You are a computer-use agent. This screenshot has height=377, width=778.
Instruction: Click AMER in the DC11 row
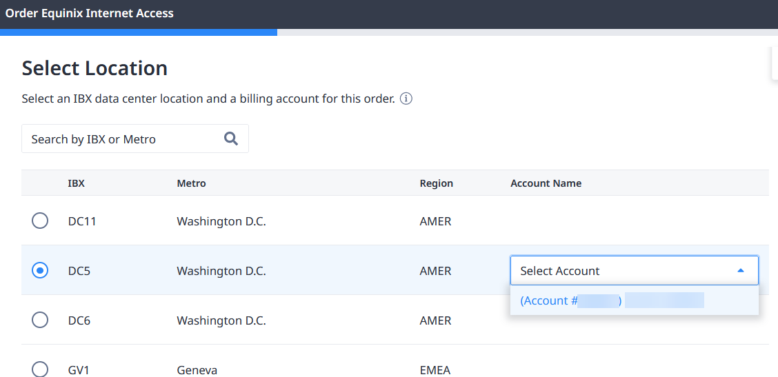[x=436, y=221]
